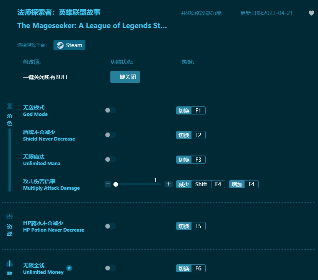This screenshot has height=280, width=318.
Task: Select the resources (资源) category icon
Action: 9,216
